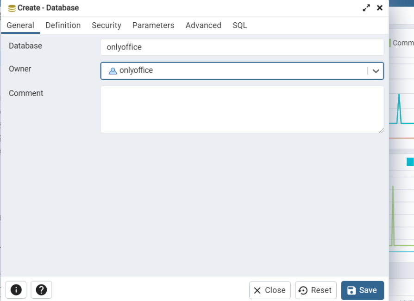Click the cyan legend swatch in background dashboard

pos(410,161)
